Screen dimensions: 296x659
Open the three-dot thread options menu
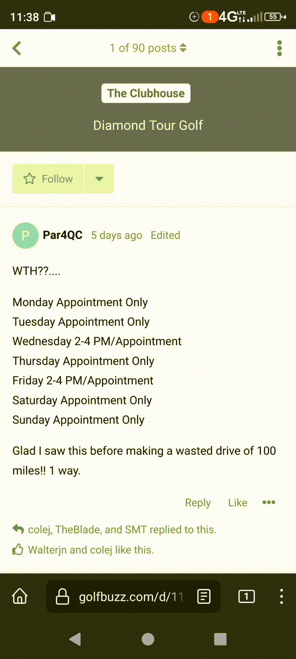pyautogui.click(x=280, y=48)
